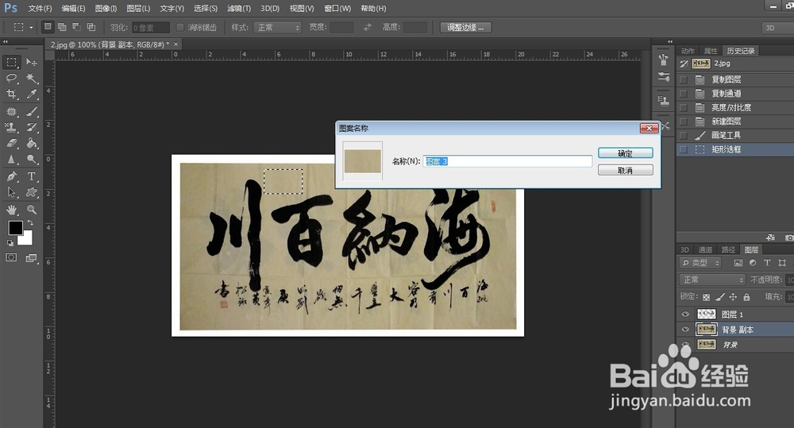Toggle history state box for 复制图层
The width and height of the screenshot is (794, 428).
point(684,79)
